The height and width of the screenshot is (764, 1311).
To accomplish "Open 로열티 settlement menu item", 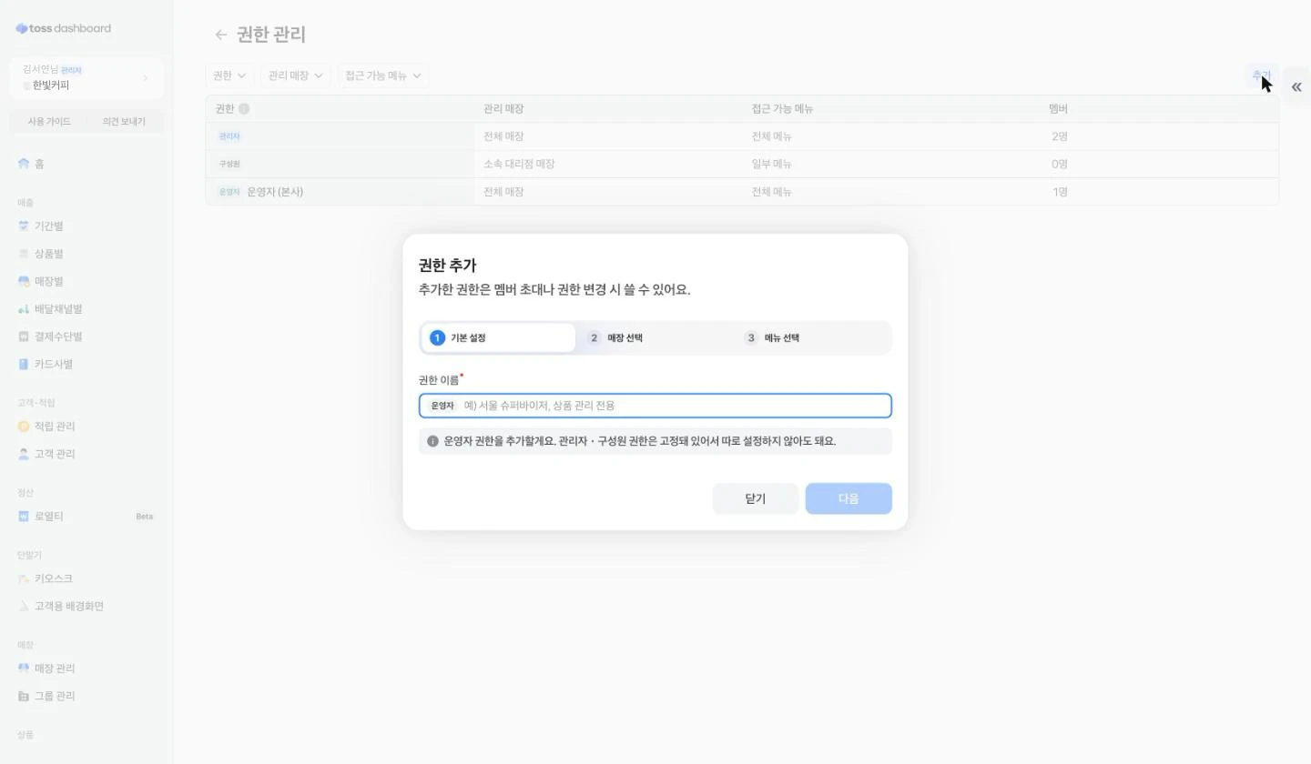I will coord(86,516).
